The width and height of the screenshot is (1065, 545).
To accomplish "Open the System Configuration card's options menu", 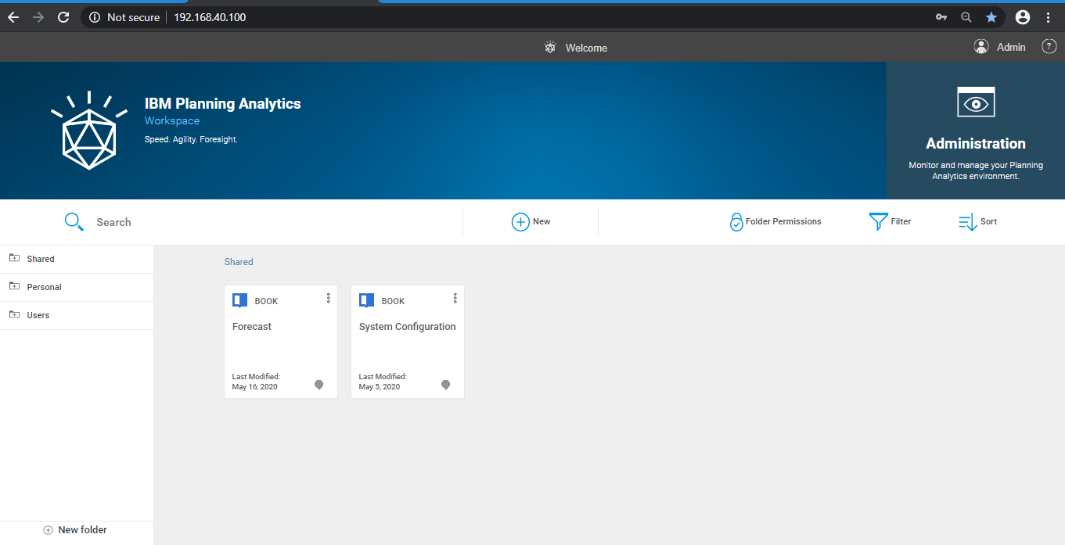I will 455,298.
